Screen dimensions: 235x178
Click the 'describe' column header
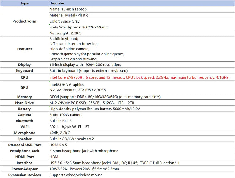57,3
